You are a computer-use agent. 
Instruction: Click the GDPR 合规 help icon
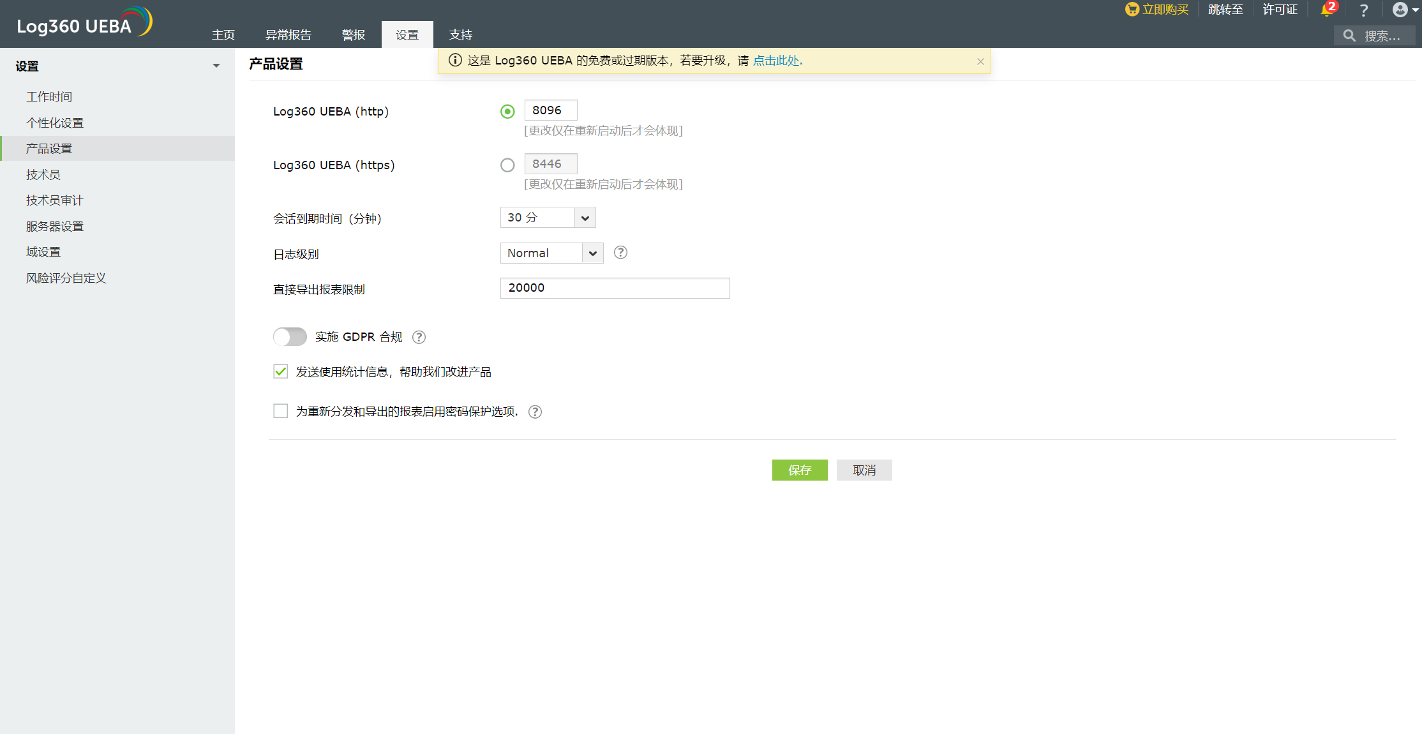[x=419, y=337]
